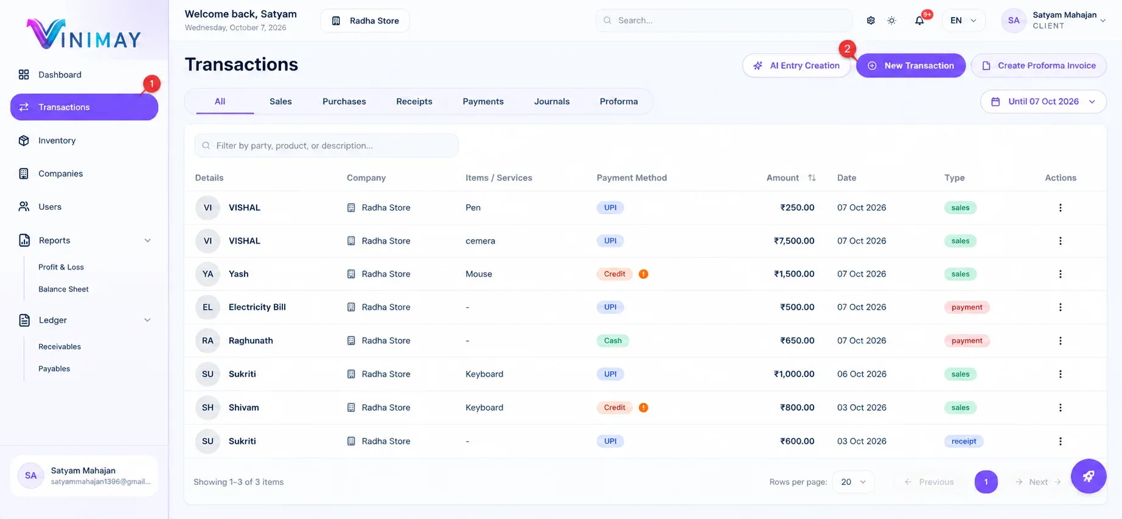Open actions menu for Raghunath row
Image resolution: width=1122 pixels, height=519 pixels.
coord(1060,341)
